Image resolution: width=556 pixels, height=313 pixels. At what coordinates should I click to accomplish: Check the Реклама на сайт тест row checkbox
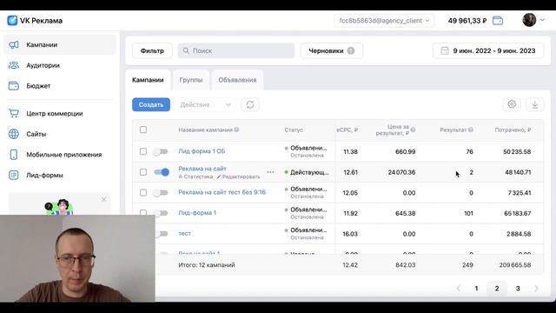click(x=143, y=193)
